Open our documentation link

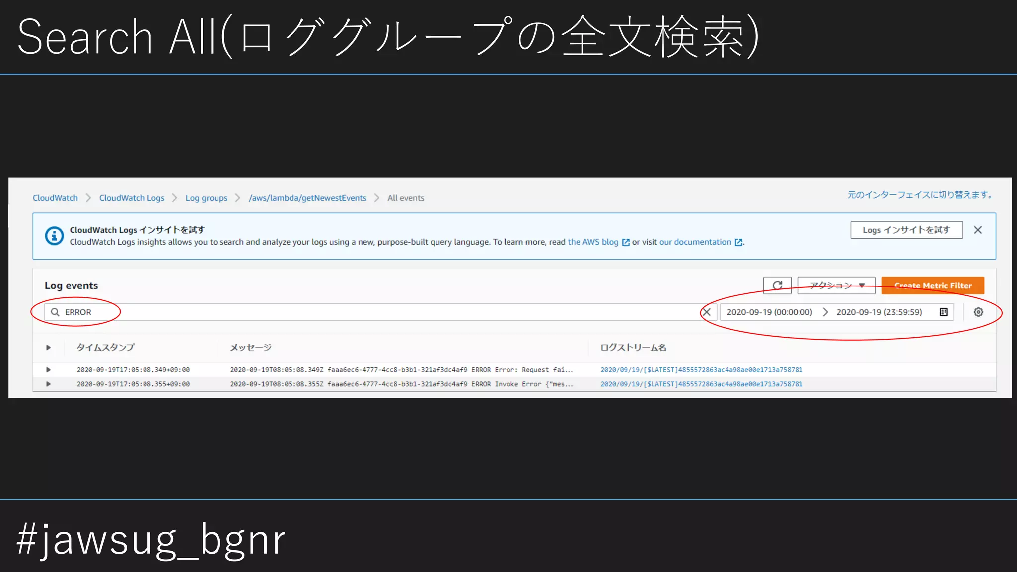(x=695, y=242)
